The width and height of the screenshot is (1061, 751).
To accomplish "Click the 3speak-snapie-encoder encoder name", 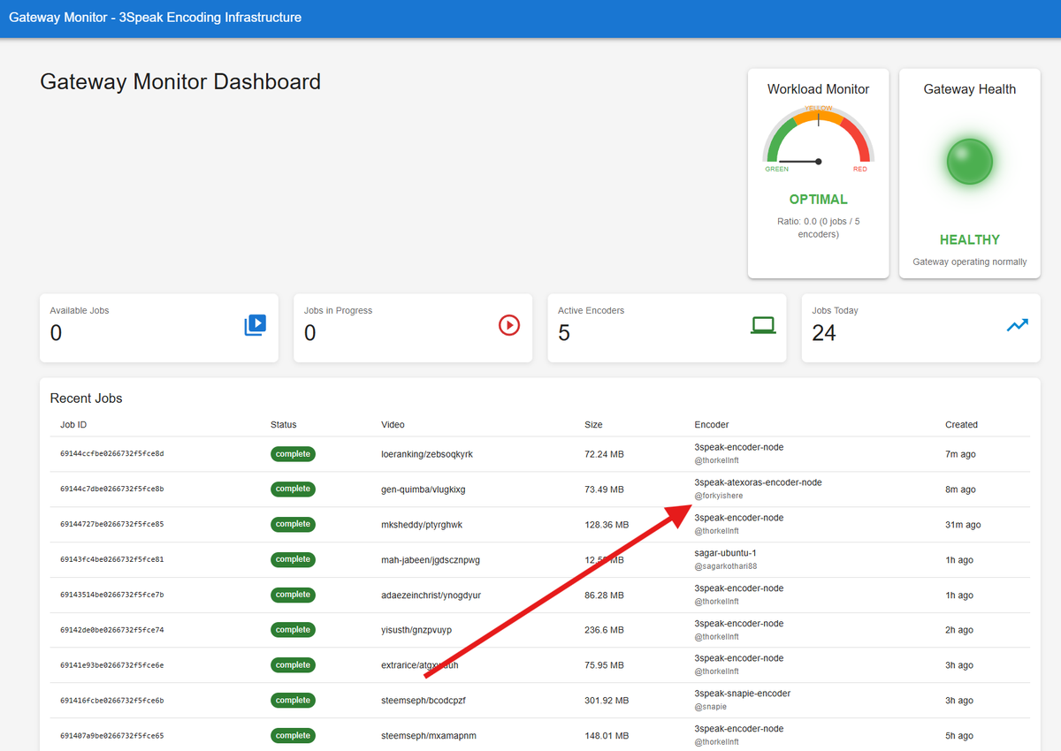I will click(743, 694).
